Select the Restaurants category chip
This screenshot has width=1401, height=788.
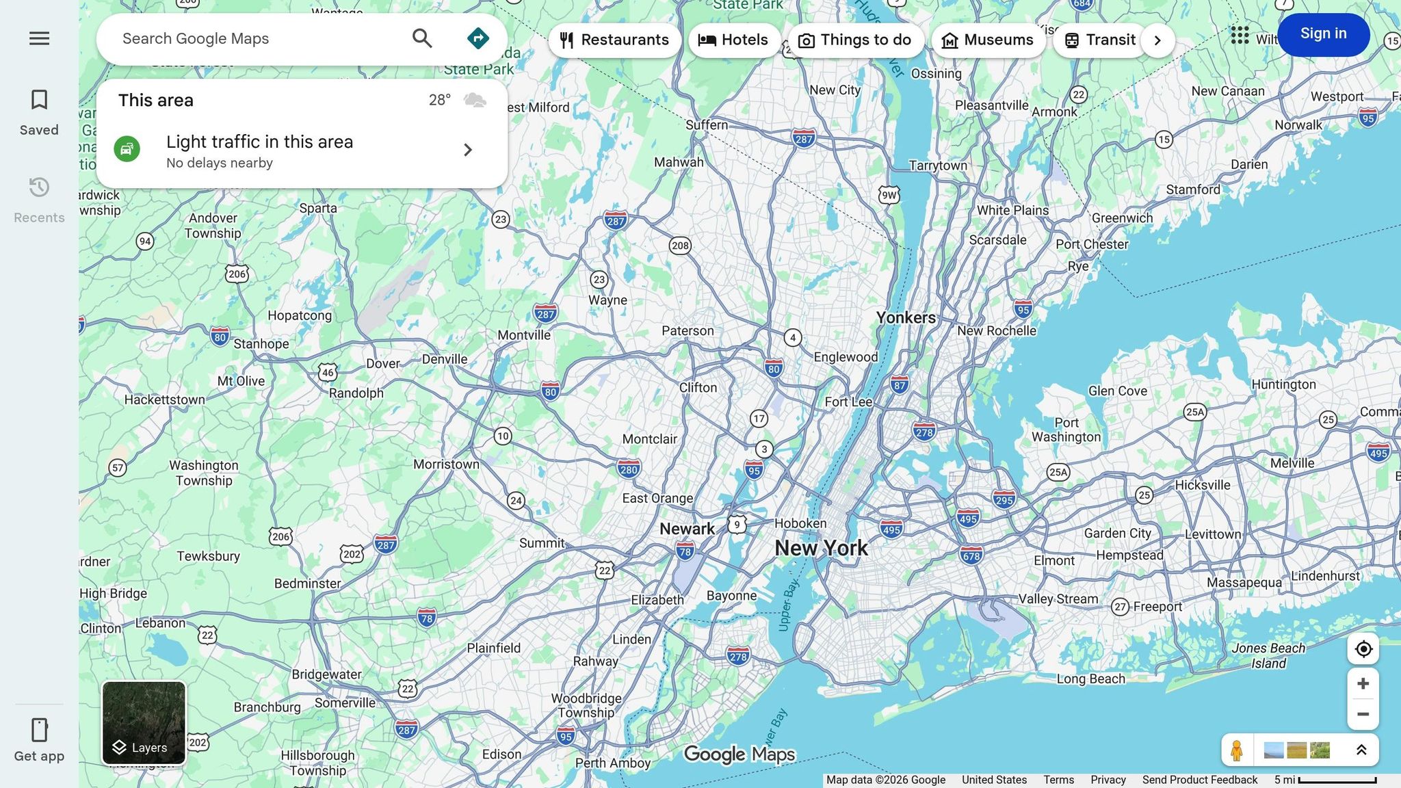tap(614, 40)
